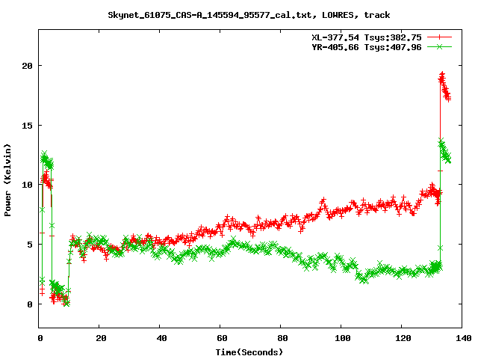This screenshot has width=478, height=359.
Task: Click the x-axis tick label 140
Action: click(462, 338)
